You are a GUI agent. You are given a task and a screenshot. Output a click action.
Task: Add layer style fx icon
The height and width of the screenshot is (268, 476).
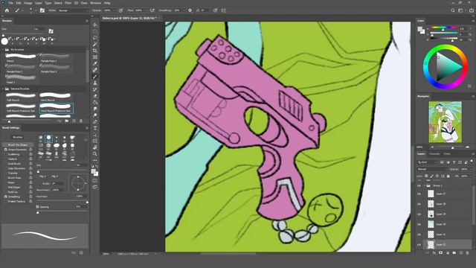pyautogui.click(x=434, y=253)
